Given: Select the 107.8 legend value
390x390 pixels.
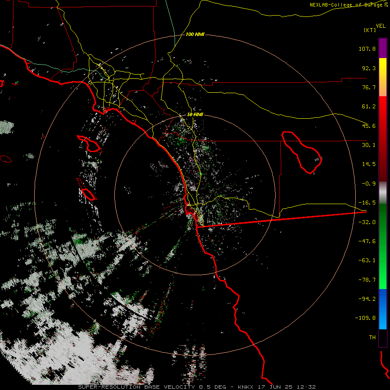Looking at the screenshot, I should (367, 49).
